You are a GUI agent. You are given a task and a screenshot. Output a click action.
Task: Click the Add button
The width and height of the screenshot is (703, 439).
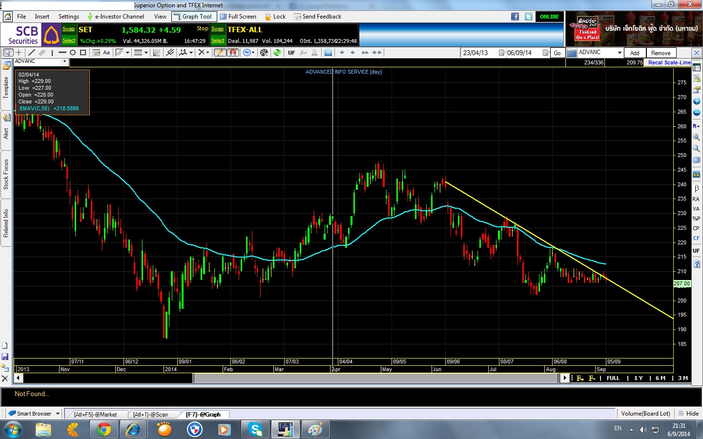635,53
